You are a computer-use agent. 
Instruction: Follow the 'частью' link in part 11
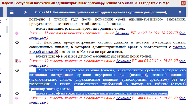[x=179, y=47]
